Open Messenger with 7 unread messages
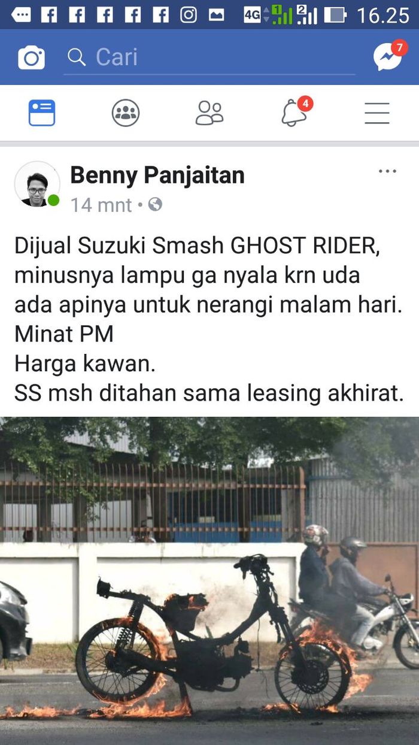The height and width of the screenshot is (745, 419). 389,56
